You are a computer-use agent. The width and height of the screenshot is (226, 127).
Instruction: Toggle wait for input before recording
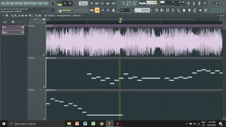(97, 3)
